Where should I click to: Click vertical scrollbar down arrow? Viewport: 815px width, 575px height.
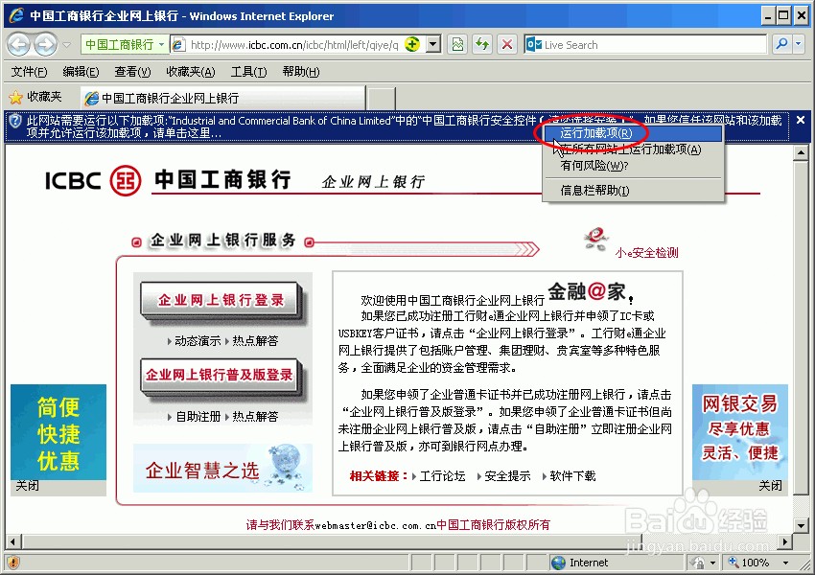801,526
